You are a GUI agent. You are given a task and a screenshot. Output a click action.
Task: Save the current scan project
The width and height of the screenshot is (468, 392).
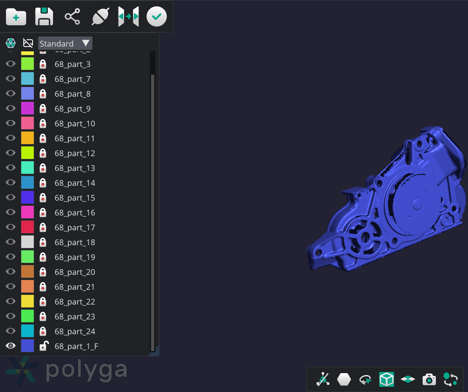(x=44, y=16)
